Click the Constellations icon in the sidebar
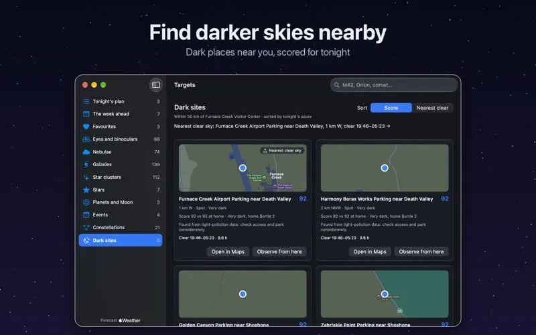Screen dimensions: 536x335 [x=86, y=228]
